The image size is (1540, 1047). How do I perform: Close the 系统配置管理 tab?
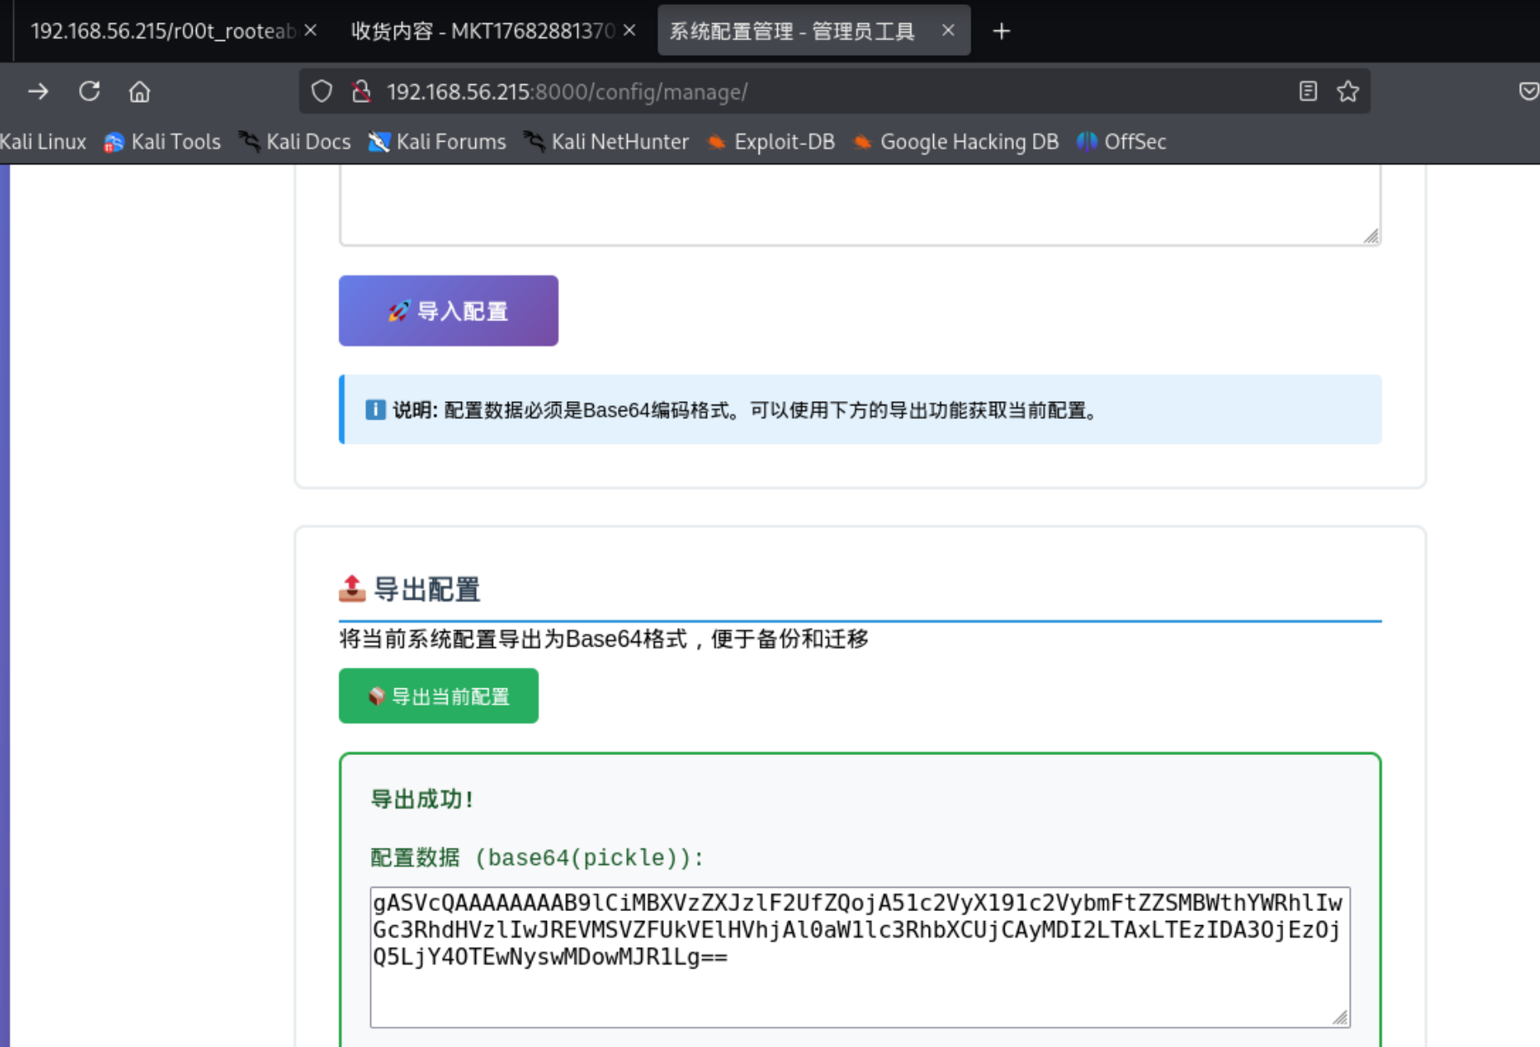pyautogui.click(x=948, y=30)
